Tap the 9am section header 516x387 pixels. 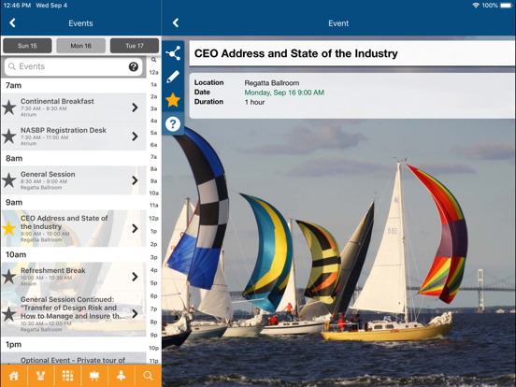pos(14,203)
